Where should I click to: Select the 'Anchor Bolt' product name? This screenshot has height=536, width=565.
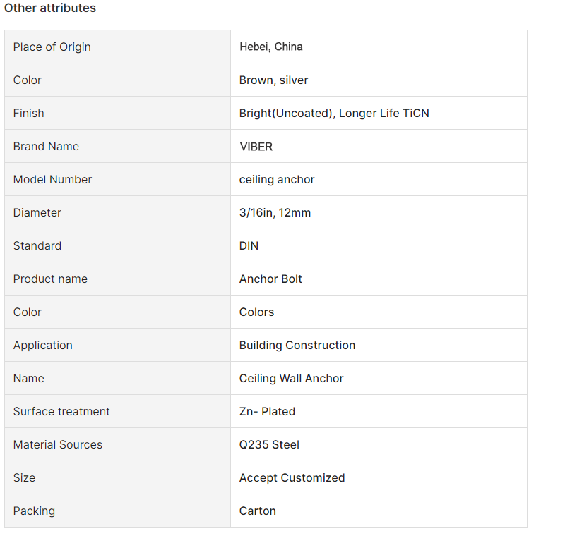click(270, 279)
